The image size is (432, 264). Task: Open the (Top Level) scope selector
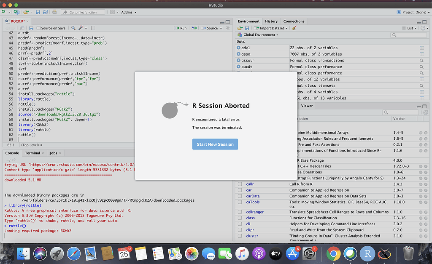click(x=32, y=145)
